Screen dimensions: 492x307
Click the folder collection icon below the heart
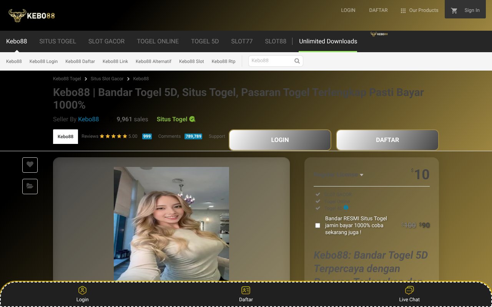[30, 187]
